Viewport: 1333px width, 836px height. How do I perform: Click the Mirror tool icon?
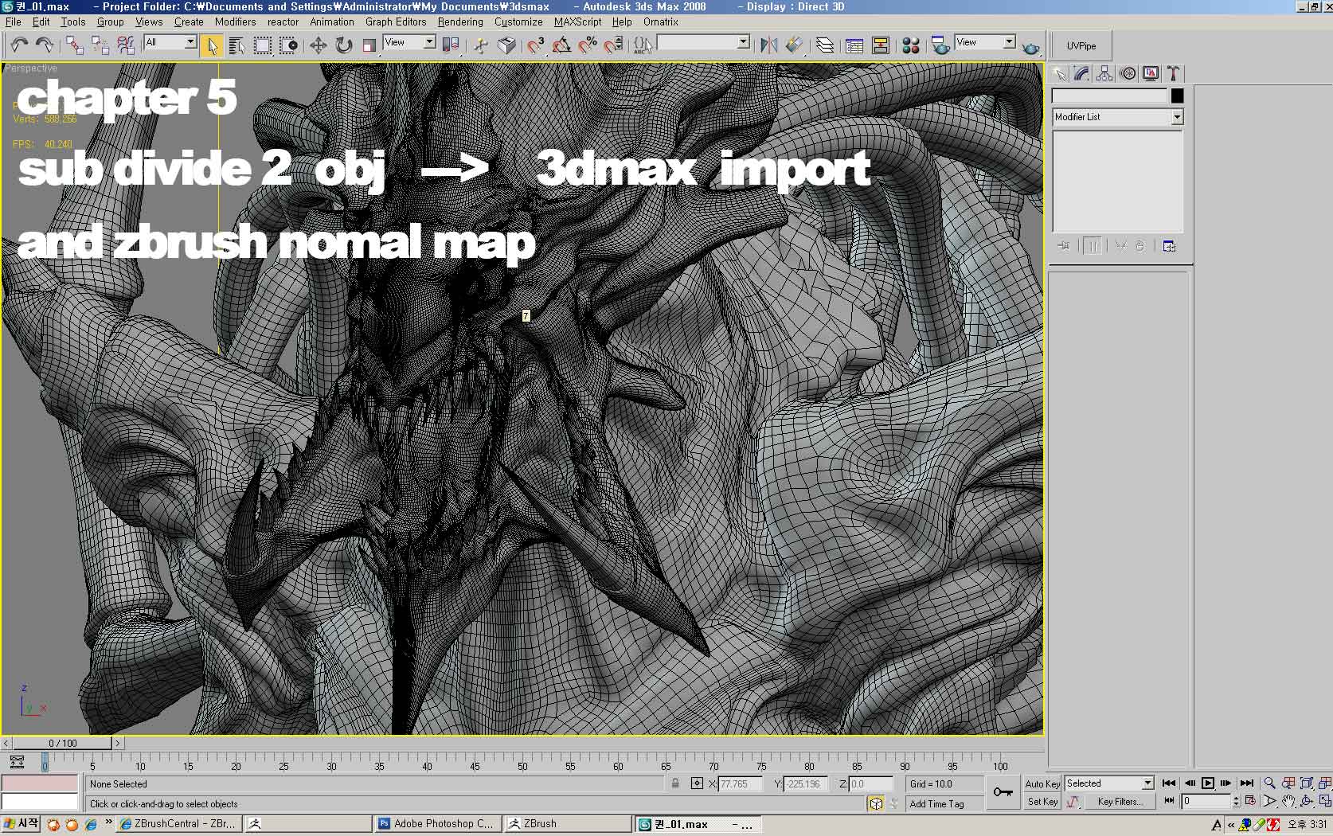[768, 45]
